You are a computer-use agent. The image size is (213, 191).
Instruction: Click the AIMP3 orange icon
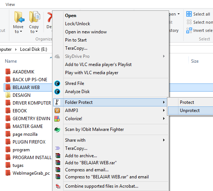[57, 111]
